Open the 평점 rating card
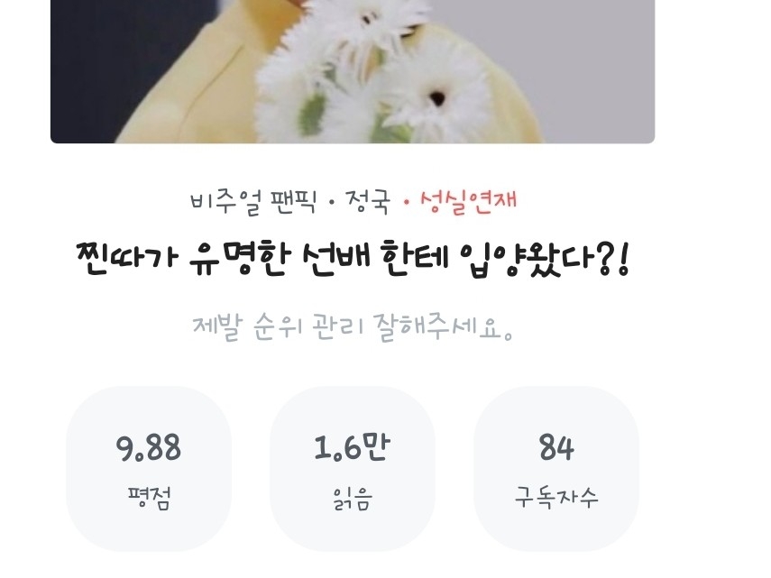Screen dimensions: 771x578 tap(149, 468)
